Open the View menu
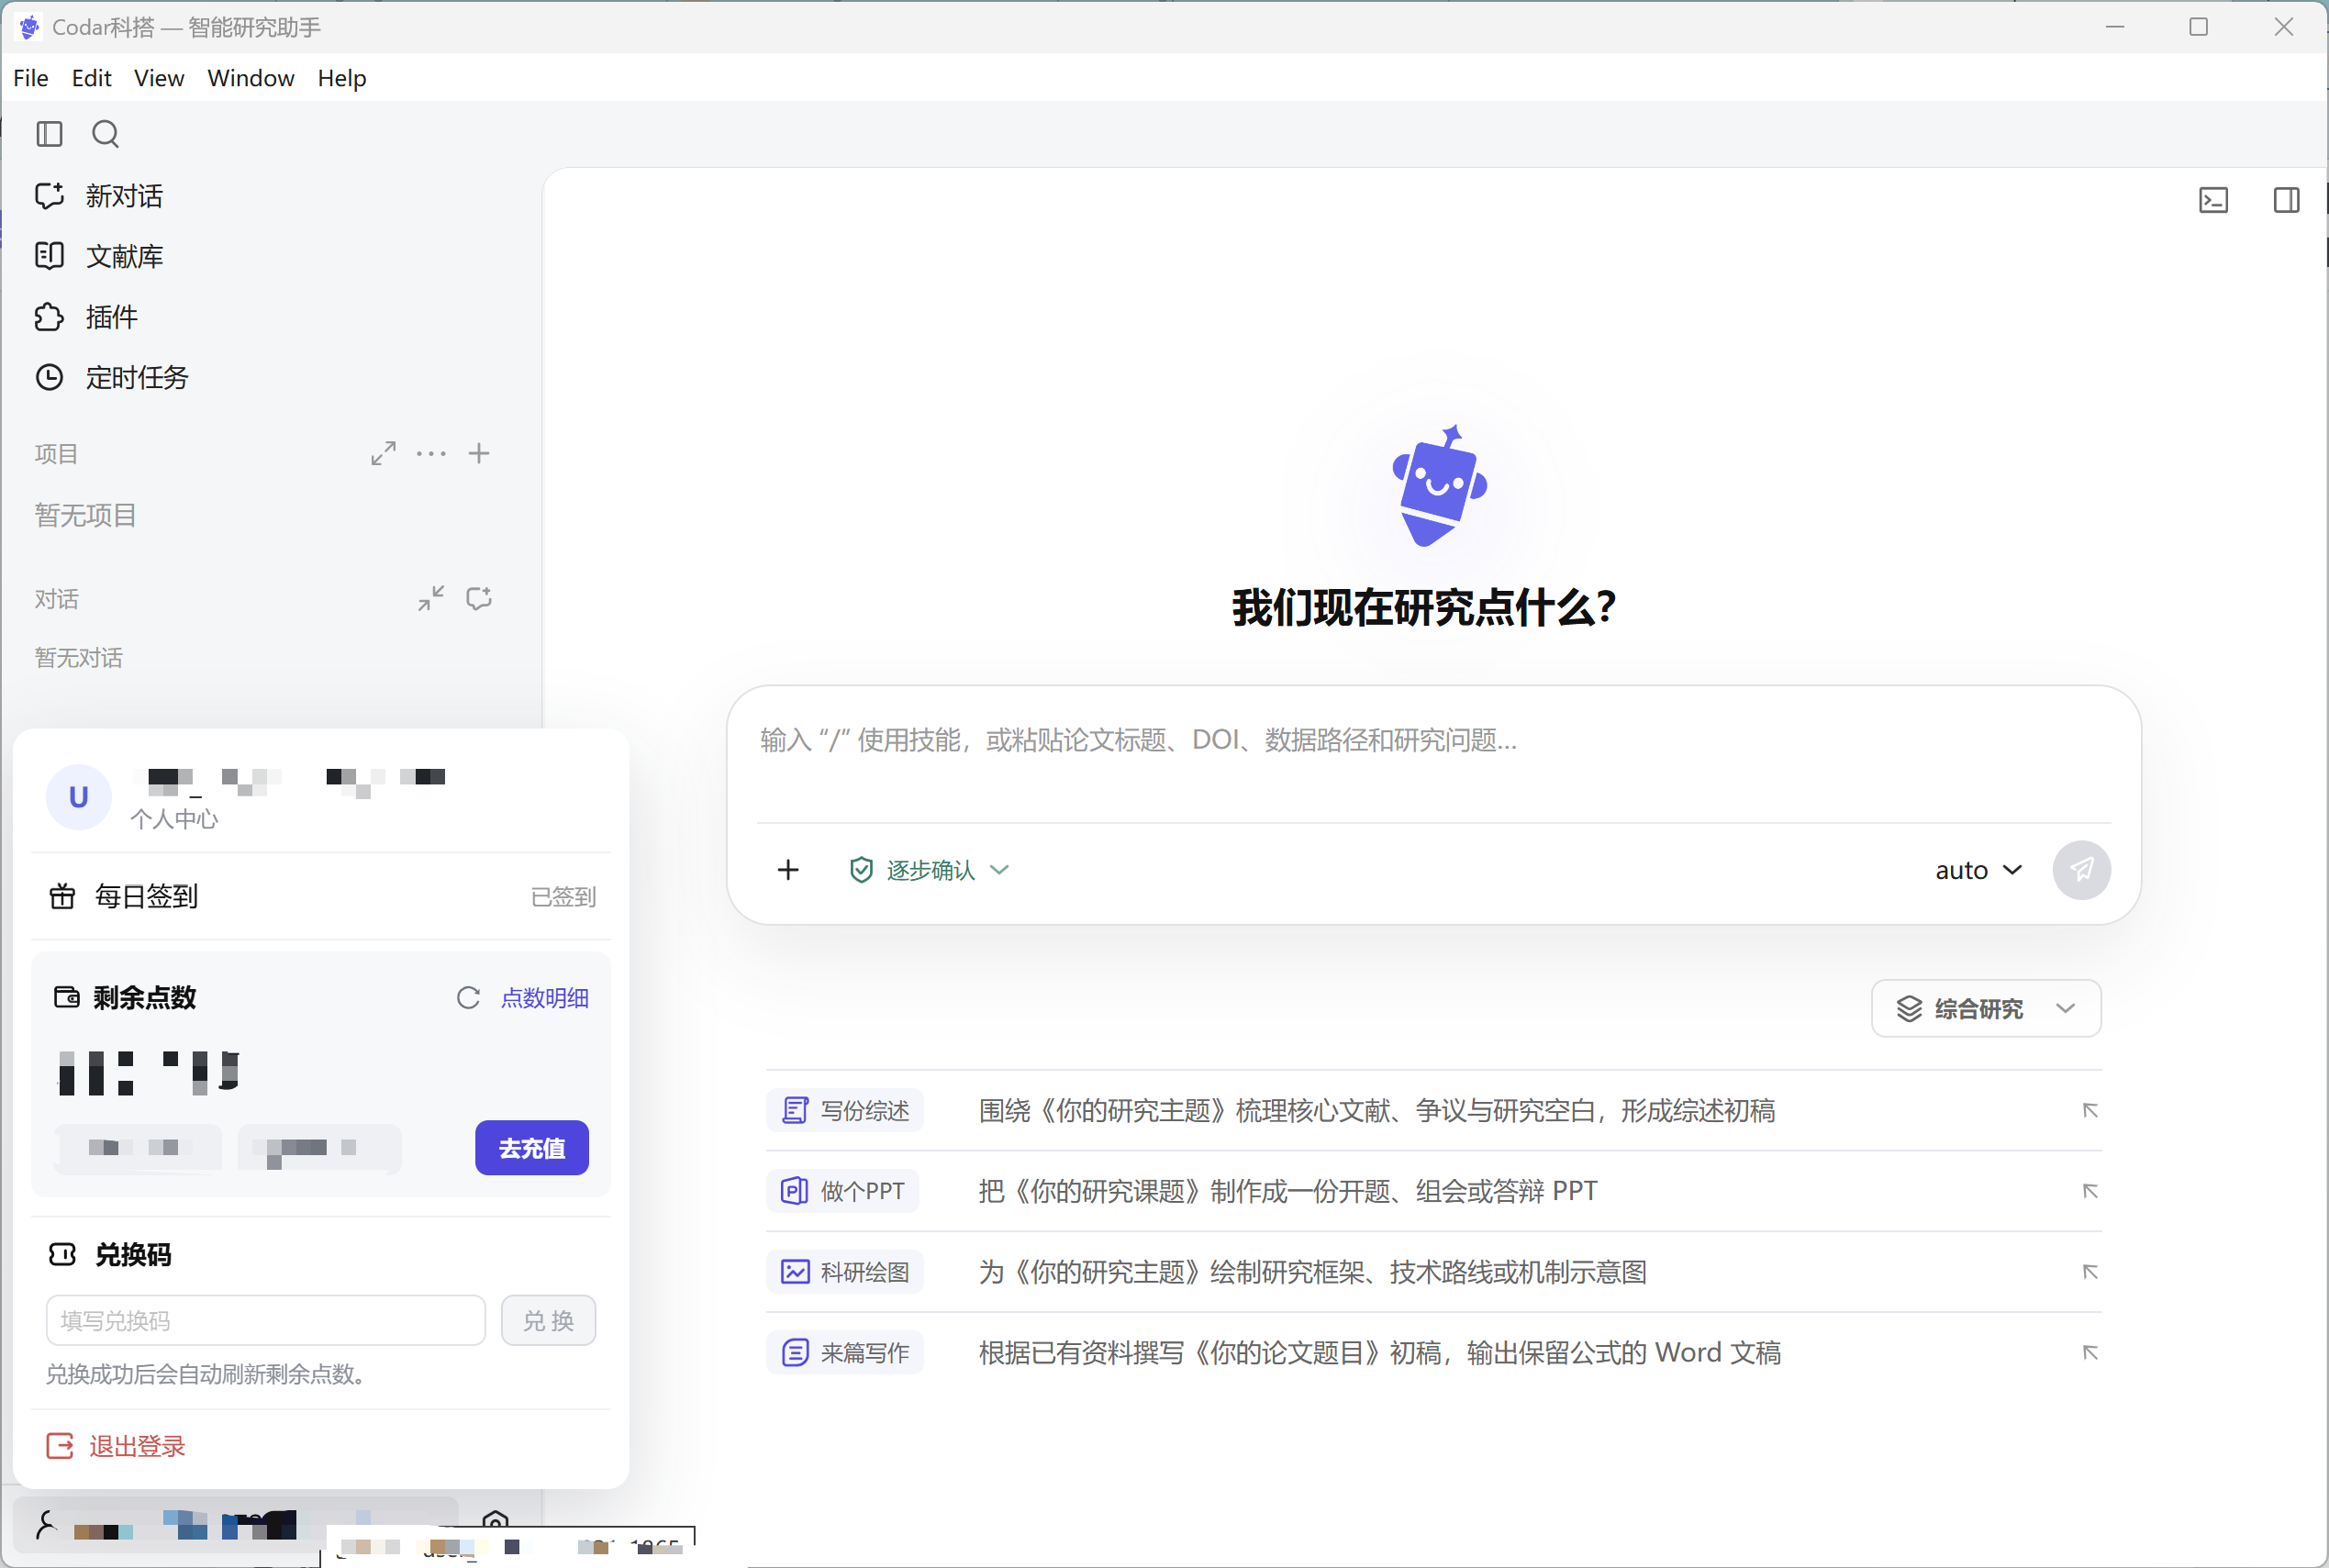This screenshot has width=2329, height=1568. pyautogui.click(x=159, y=78)
